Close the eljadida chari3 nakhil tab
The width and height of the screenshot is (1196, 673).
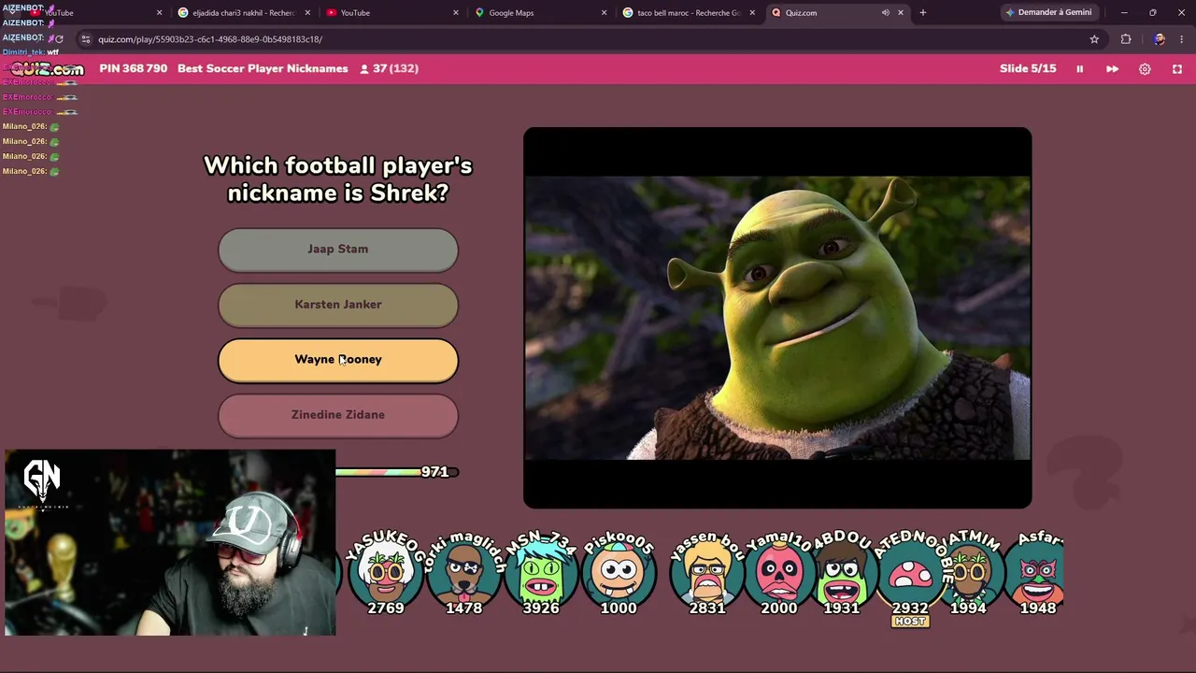click(x=307, y=13)
